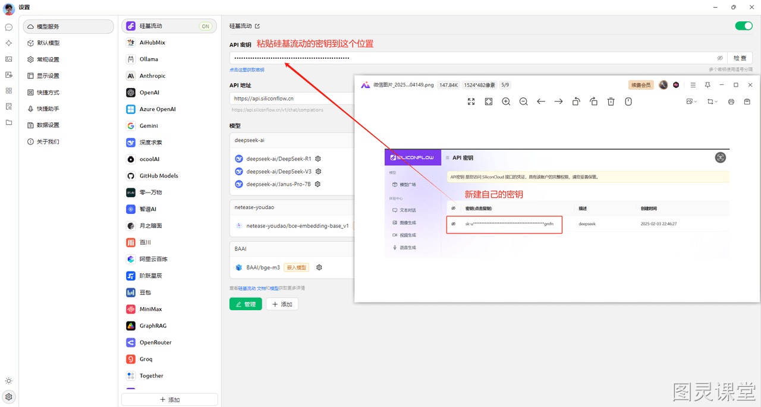Click the green 管理 button
Screen dimensions: 761x407
(x=246, y=304)
